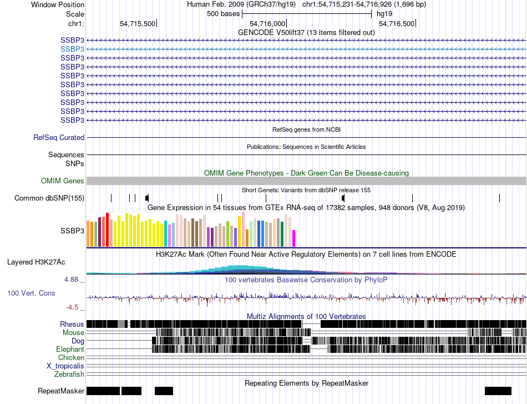Open the Layered H3K27Ac track label

pos(36,262)
